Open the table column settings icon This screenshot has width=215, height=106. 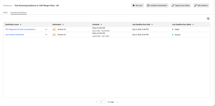tap(208, 19)
